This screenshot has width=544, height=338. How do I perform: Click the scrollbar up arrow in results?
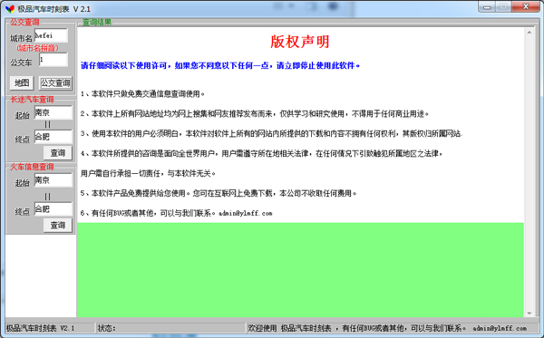coord(529,33)
